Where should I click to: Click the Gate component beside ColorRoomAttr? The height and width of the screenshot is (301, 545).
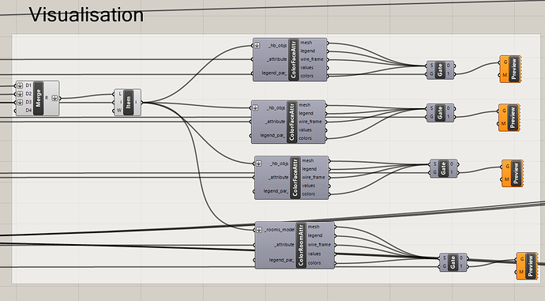tap(453, 262)
